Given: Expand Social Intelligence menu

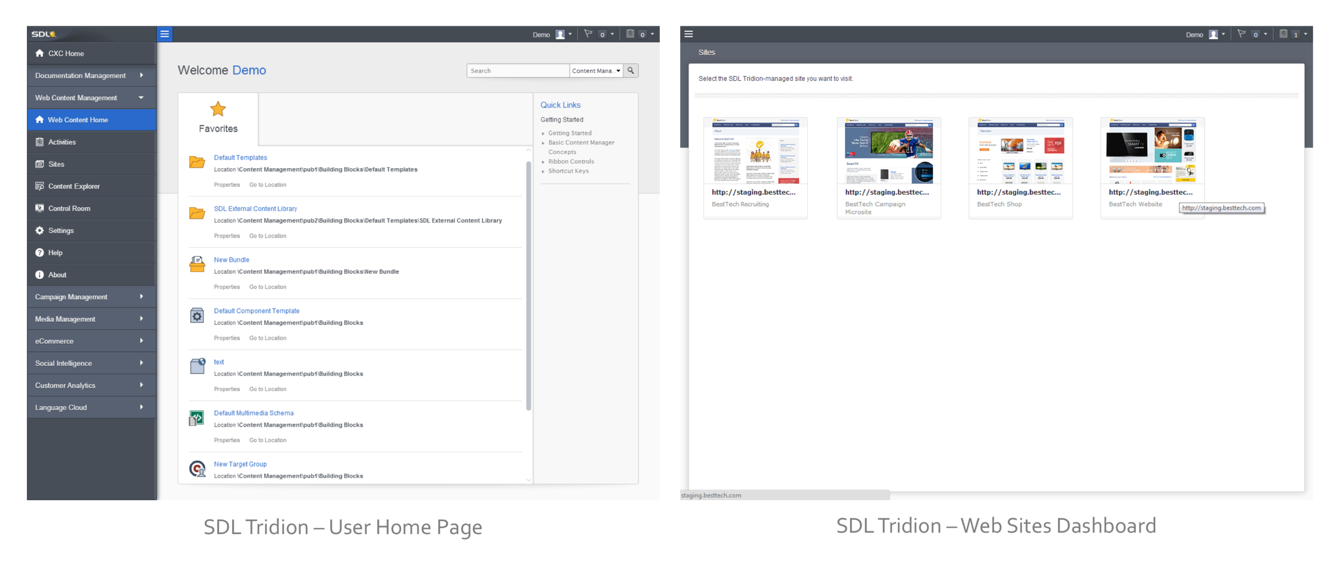Looking at the screenshot, I should pyautogui.click(x=92, y=363).
